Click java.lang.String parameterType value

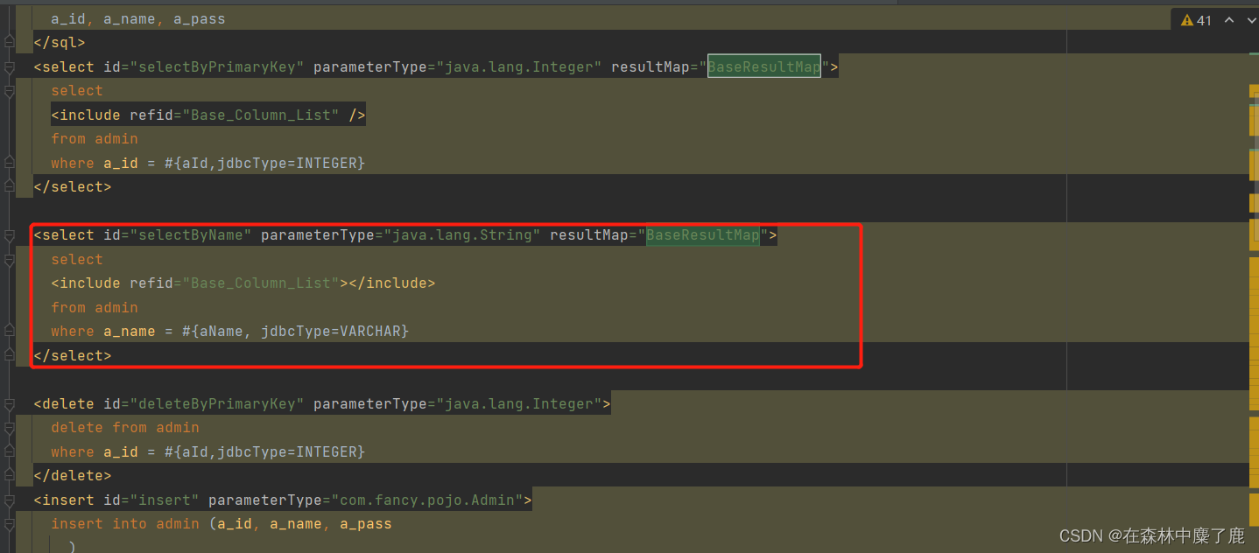[462, 235]
